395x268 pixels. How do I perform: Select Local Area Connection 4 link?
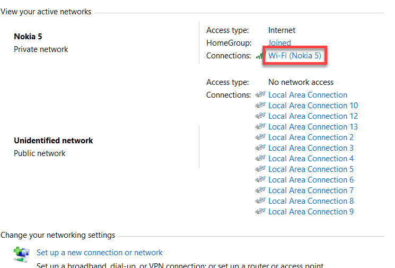[x=311, y=159]
